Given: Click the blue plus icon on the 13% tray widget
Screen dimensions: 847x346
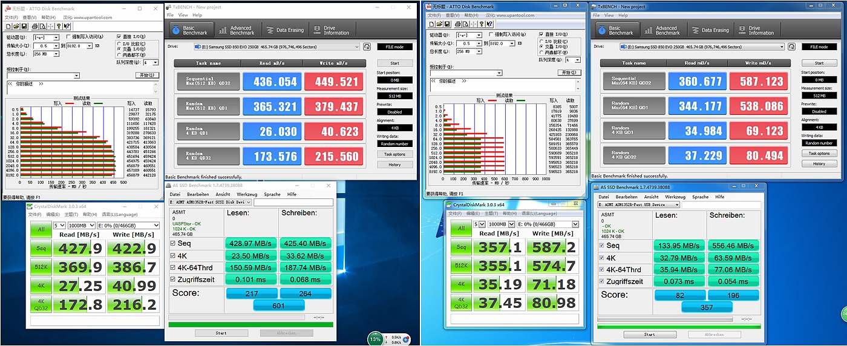Looking at the screenshot, I should 405,339.
